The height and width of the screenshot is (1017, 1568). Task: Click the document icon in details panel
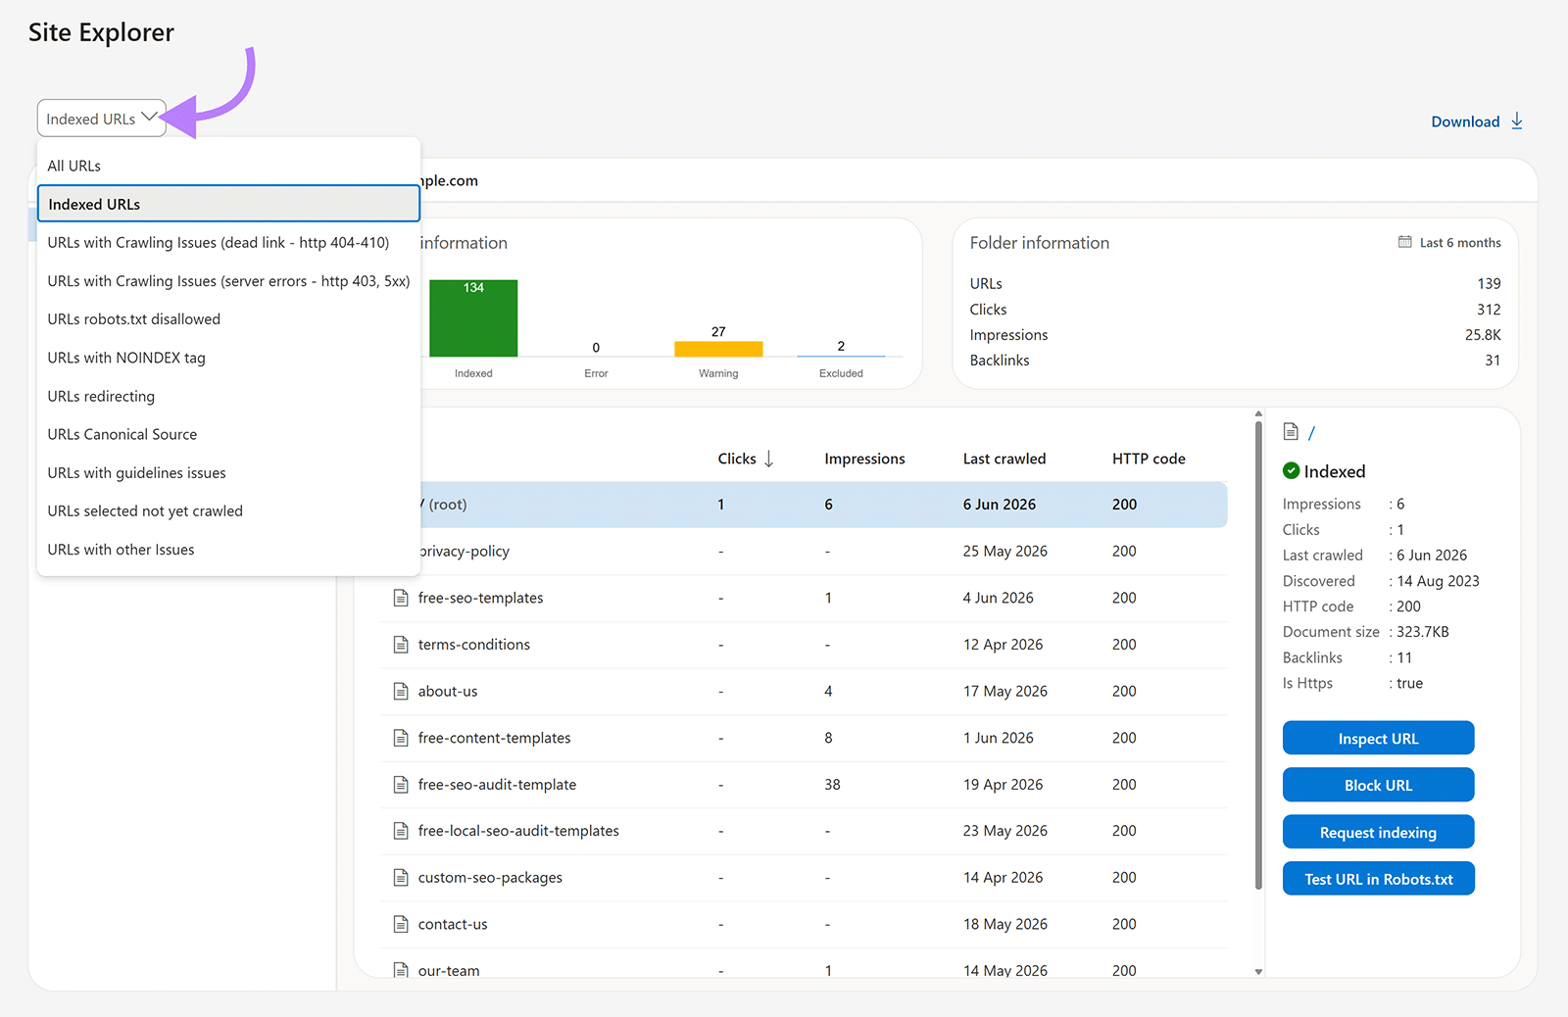coord(1291,432)
